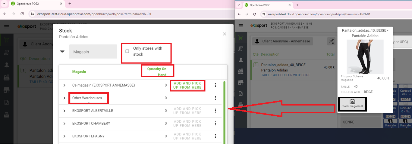Open a new tab in left browser
The image size is (412, 144).
(70, 4)
